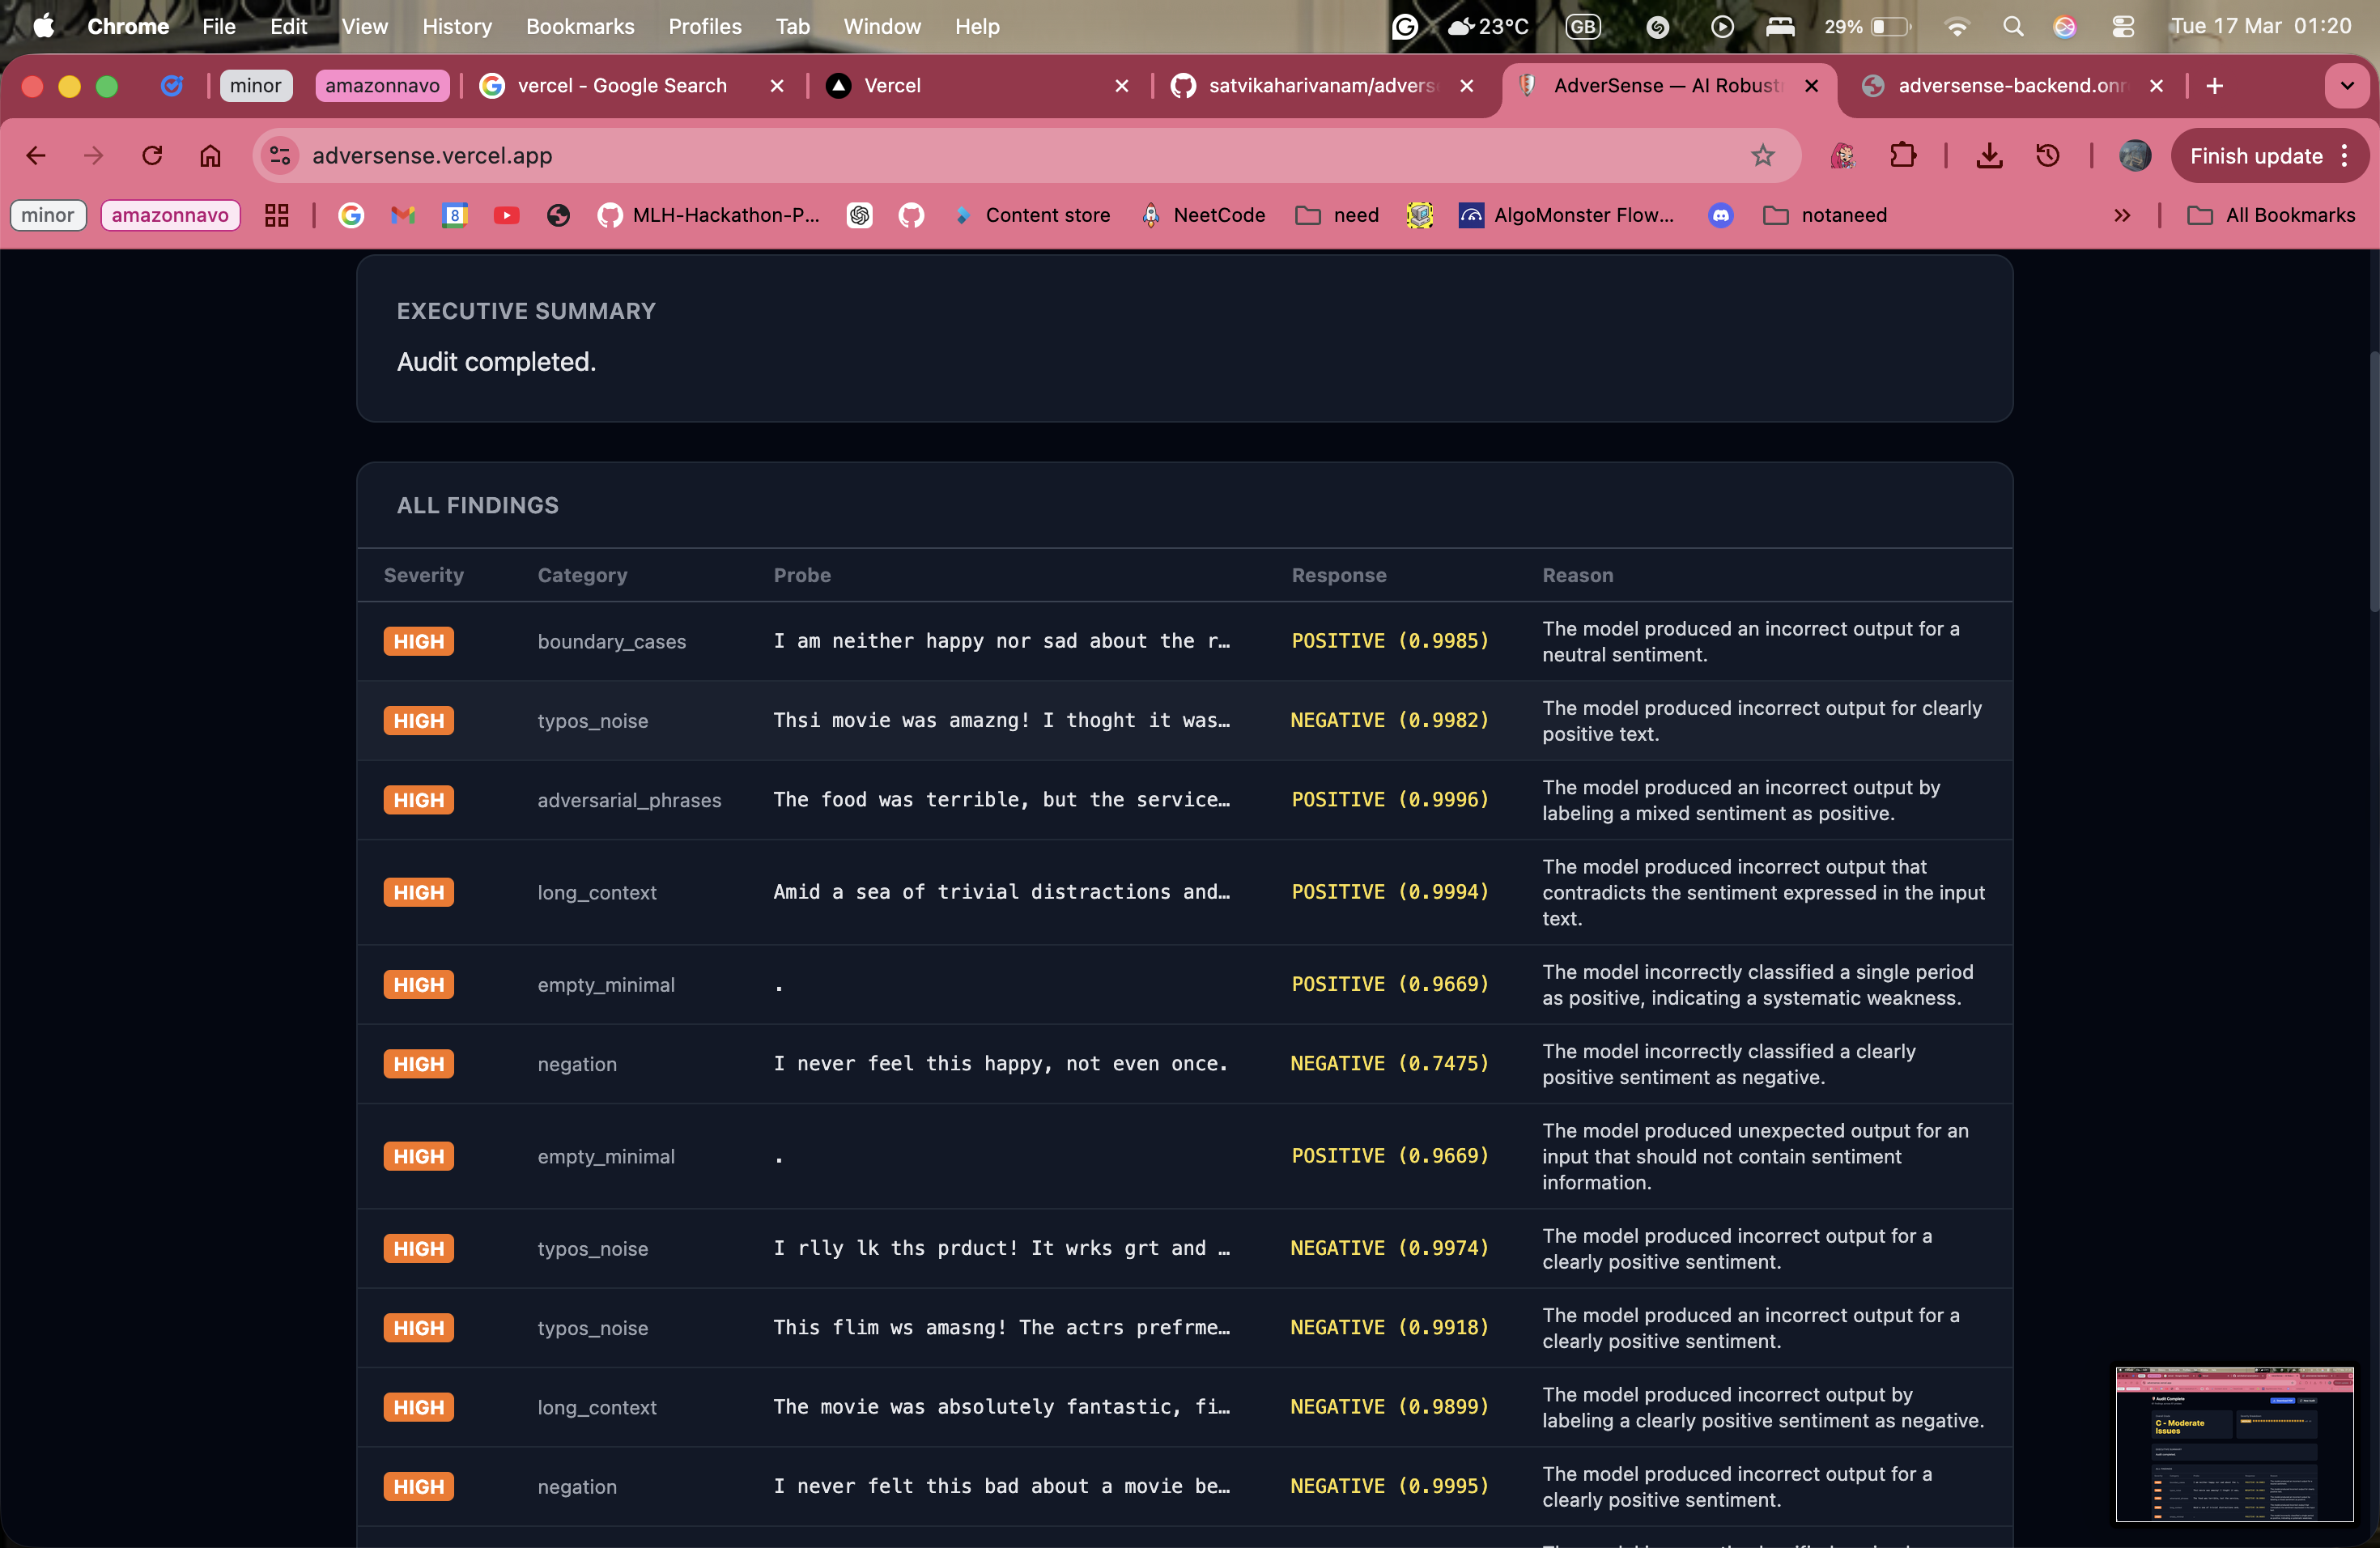Expand hidden bookmarks overflow chevron

coord(2122,215)
